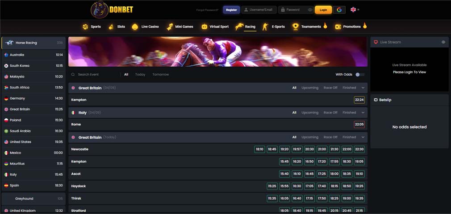451x214 pixels.
Task: Click the Betslip ticket icon
Action: click(x=376, y=100)
